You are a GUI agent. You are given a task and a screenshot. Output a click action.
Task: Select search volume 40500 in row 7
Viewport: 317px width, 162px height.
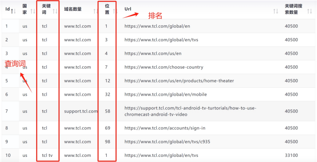pos(291,111)
